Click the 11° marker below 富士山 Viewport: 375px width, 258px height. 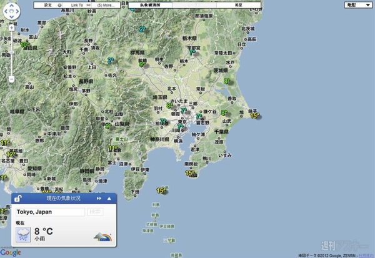(113, 148)
